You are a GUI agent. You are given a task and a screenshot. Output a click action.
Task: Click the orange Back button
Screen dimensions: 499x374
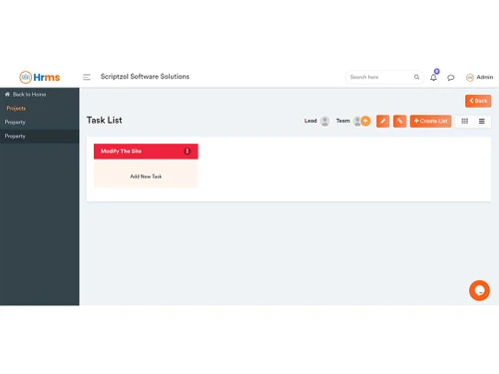[x=478, y=101]
